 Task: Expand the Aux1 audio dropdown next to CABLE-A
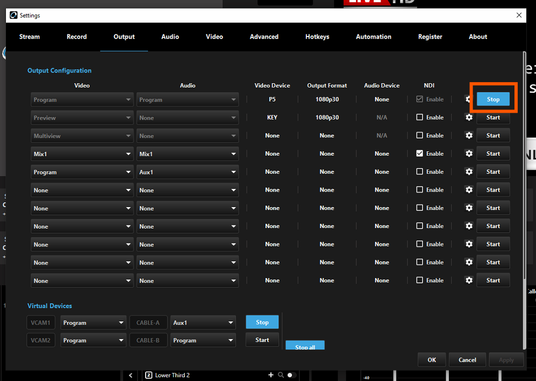click(203, 323)
